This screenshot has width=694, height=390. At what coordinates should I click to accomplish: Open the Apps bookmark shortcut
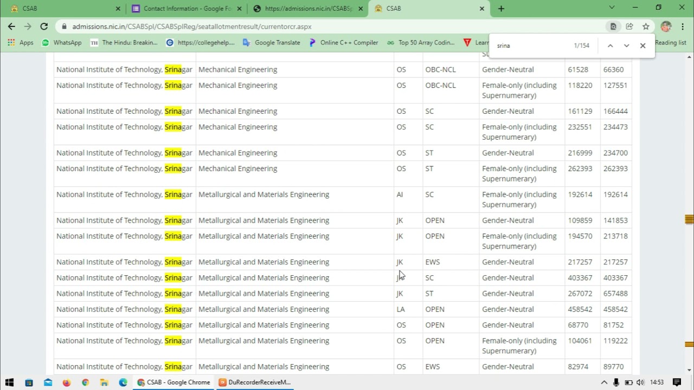point(21,42)
